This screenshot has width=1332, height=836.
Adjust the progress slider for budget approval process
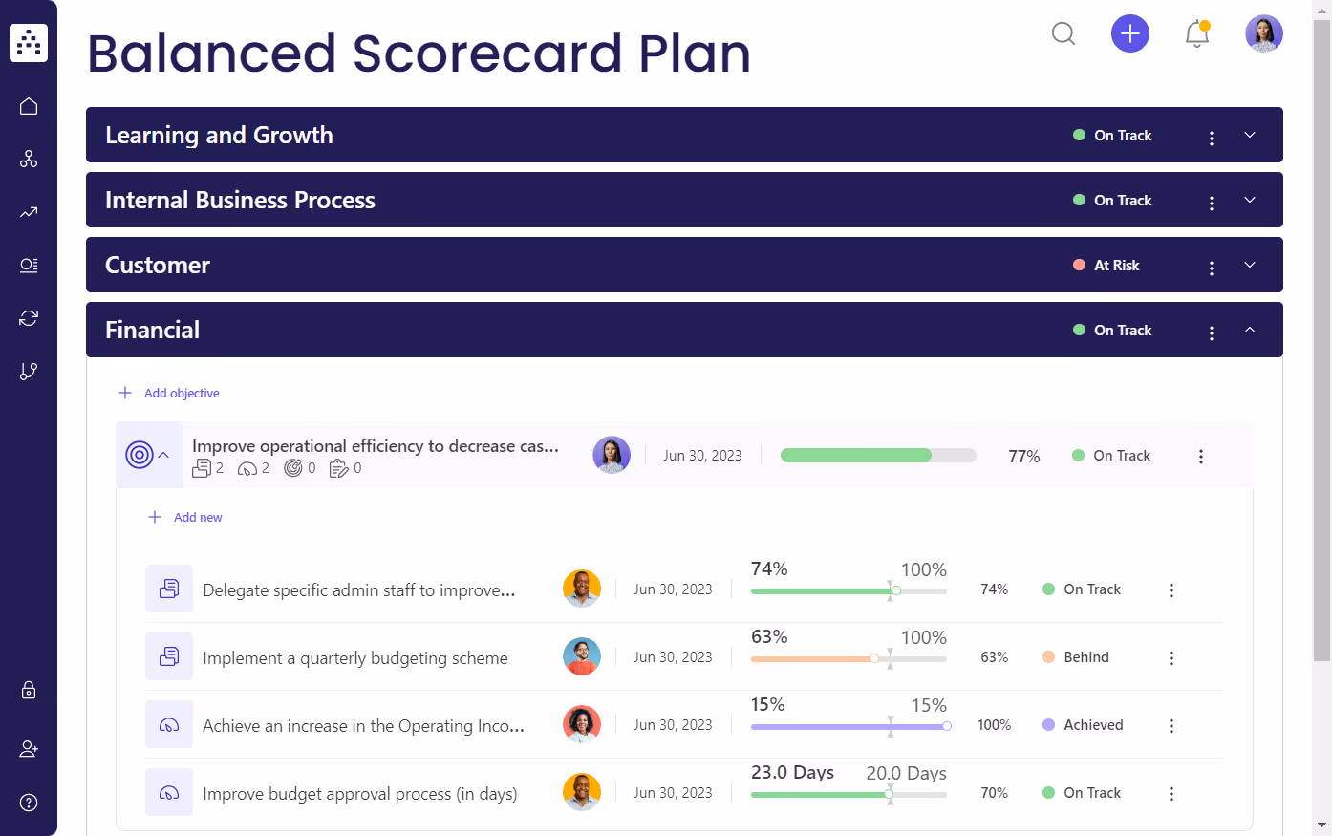(889, 794)
